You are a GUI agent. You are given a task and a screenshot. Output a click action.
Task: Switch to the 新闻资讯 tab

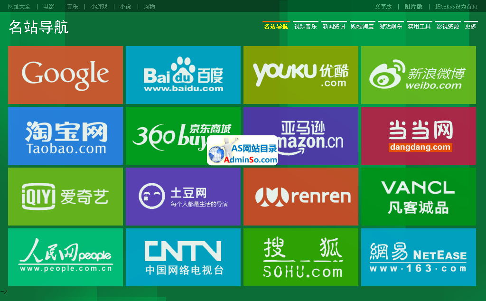click(x=334, y=26)
